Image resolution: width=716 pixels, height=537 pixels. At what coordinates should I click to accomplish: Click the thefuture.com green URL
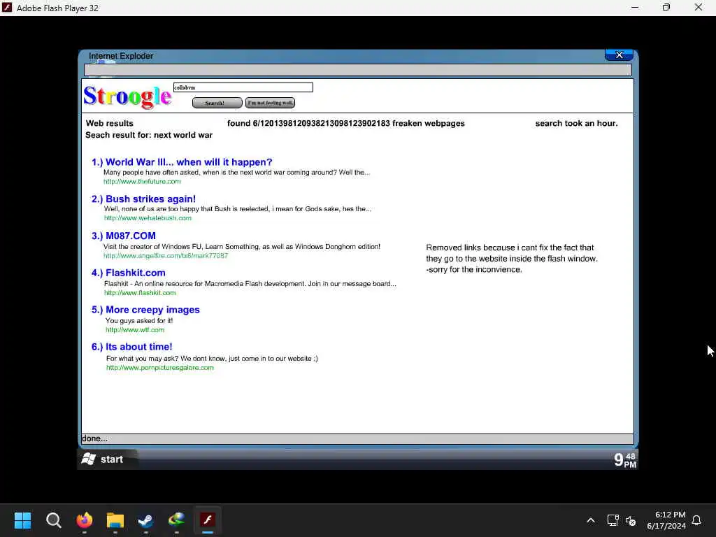tap(142, 182)
